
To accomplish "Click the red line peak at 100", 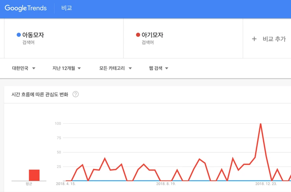I will pyautogui.click(x=260, y=124).
